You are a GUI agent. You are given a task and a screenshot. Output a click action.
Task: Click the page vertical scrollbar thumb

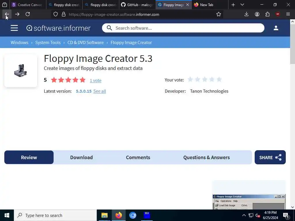click(292, 44)
